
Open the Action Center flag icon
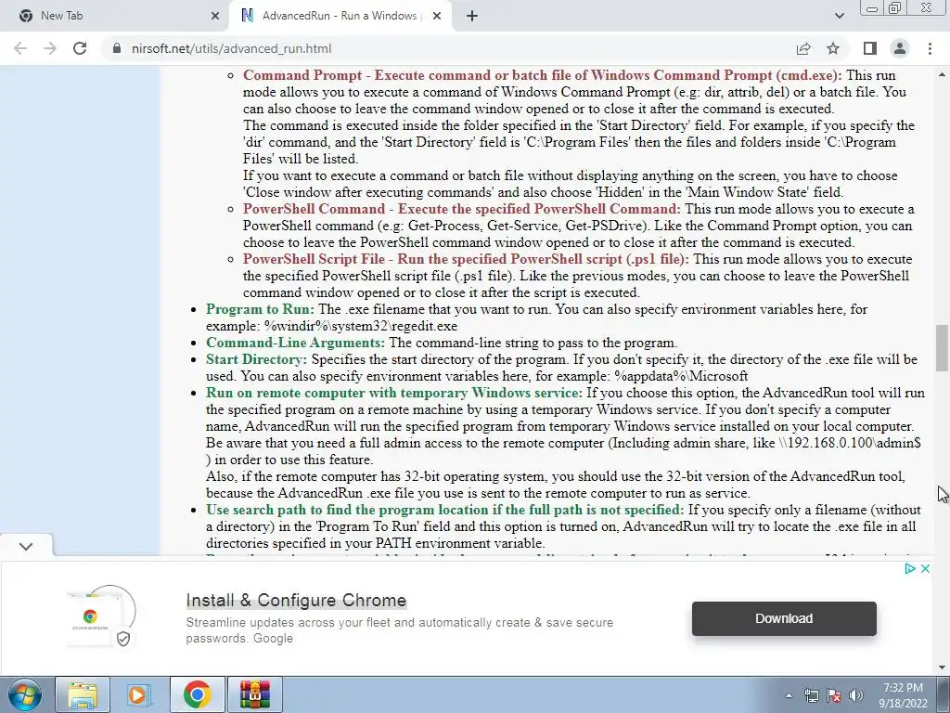[x=834, y=696]
